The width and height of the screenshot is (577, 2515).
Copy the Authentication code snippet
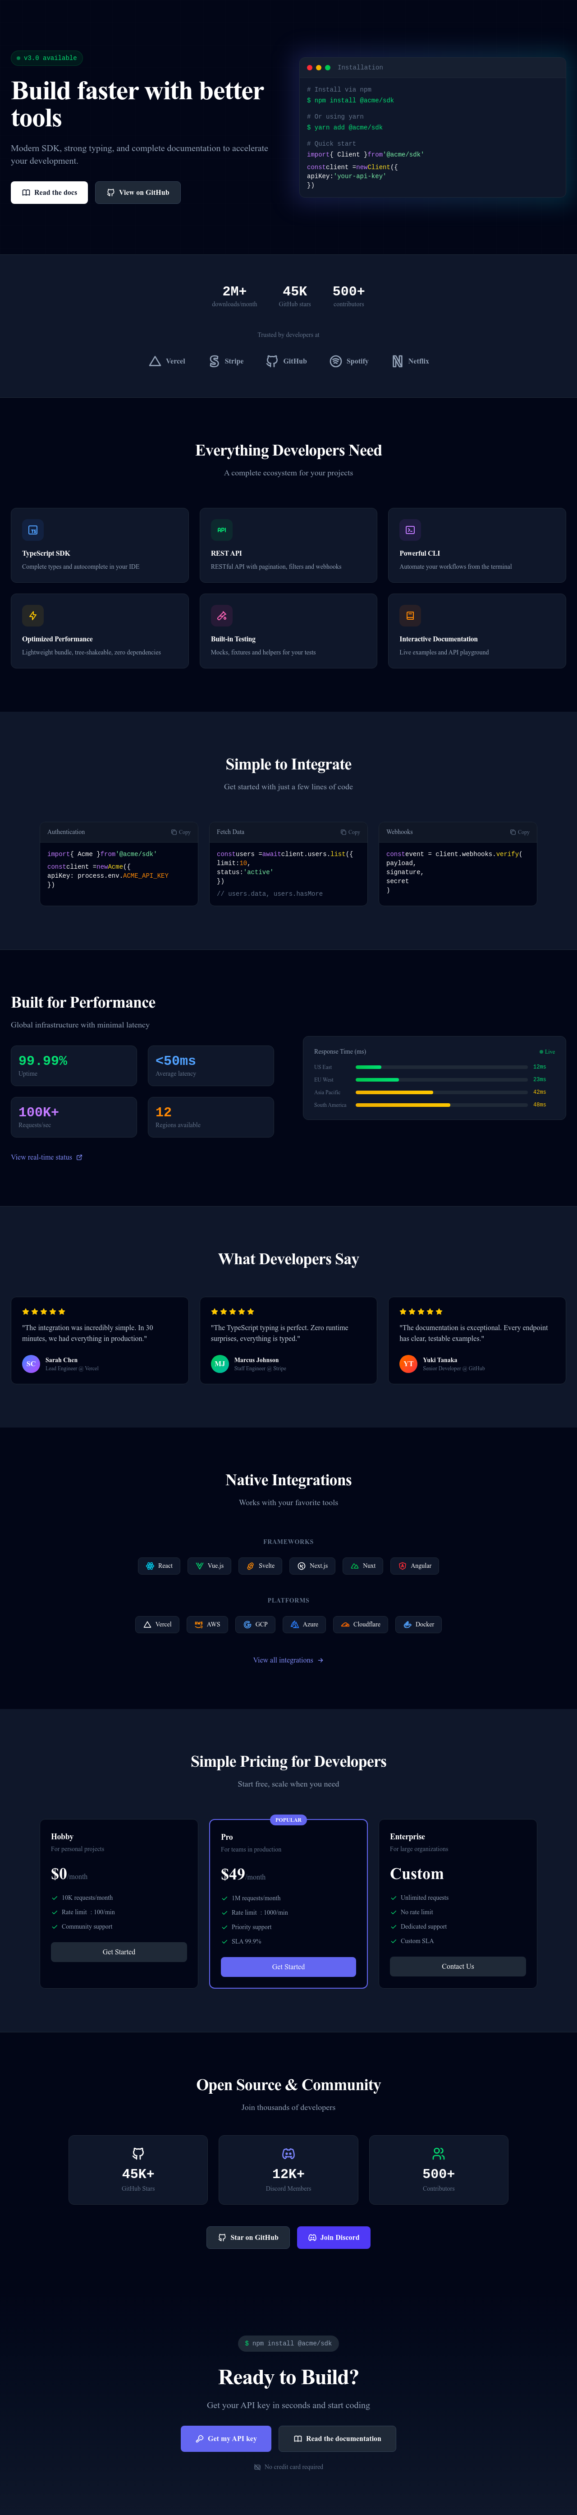click(x=181, y=832)
